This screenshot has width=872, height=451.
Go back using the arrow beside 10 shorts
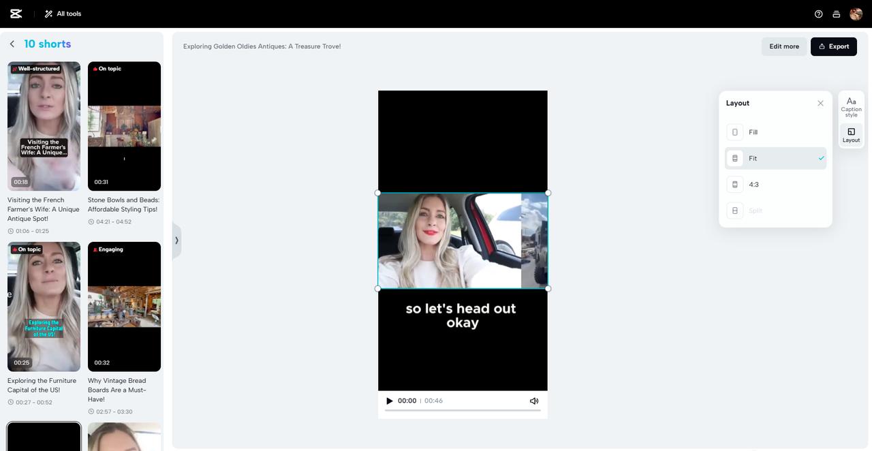tap(12, 44)
